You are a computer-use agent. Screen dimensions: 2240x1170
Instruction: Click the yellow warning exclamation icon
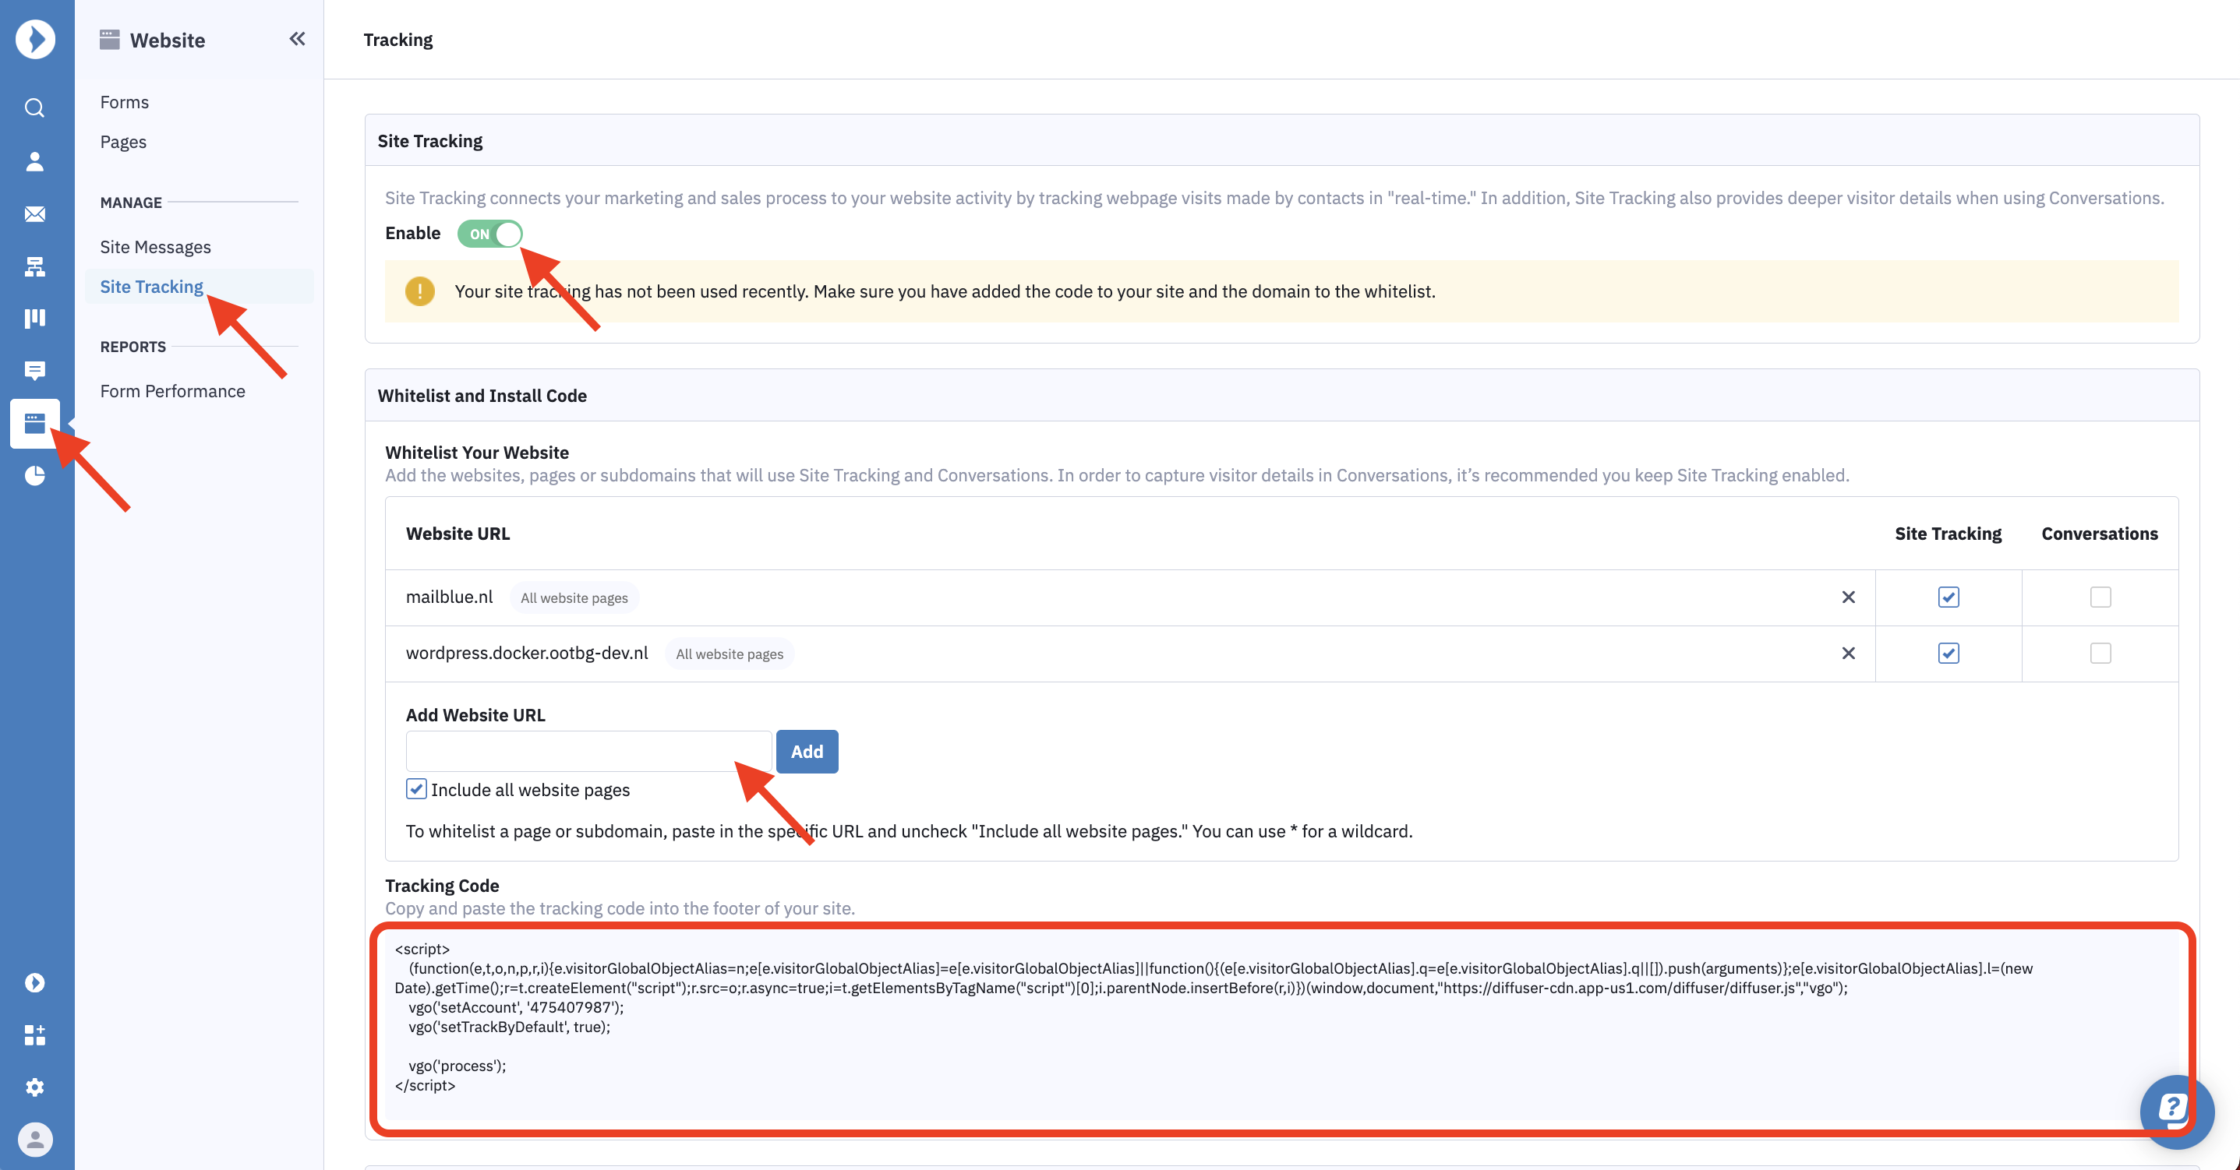(420, 291)
